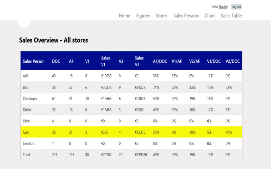Click the Total Sales V2 value €139030

(141, 155)
